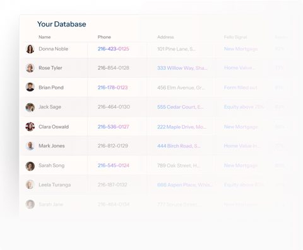Select the name Jack Sage
This screenshot has width=303, height=250.
[x=50, y=107]
